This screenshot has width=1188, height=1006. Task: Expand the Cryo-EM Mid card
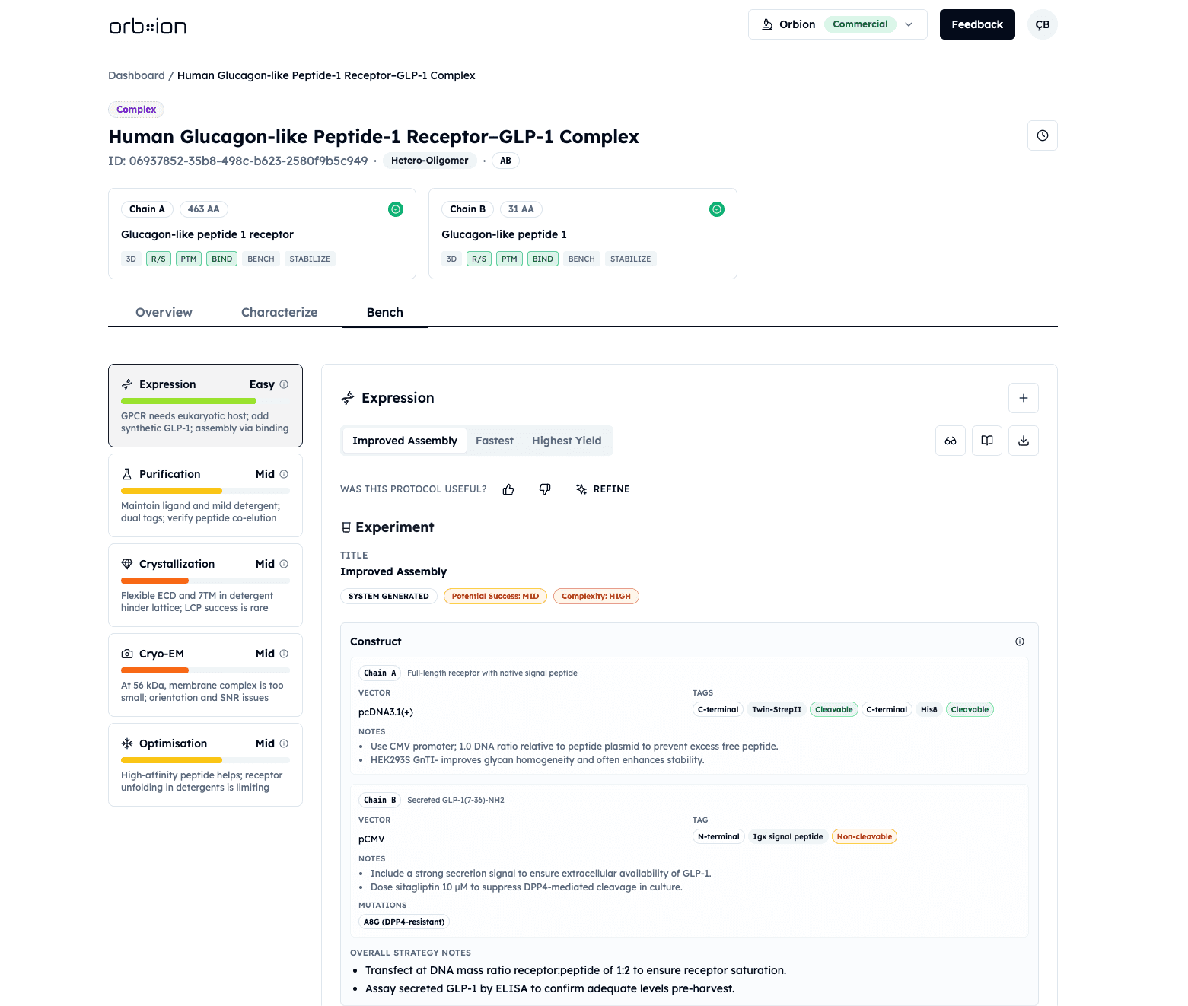click(x=205, y=675)
